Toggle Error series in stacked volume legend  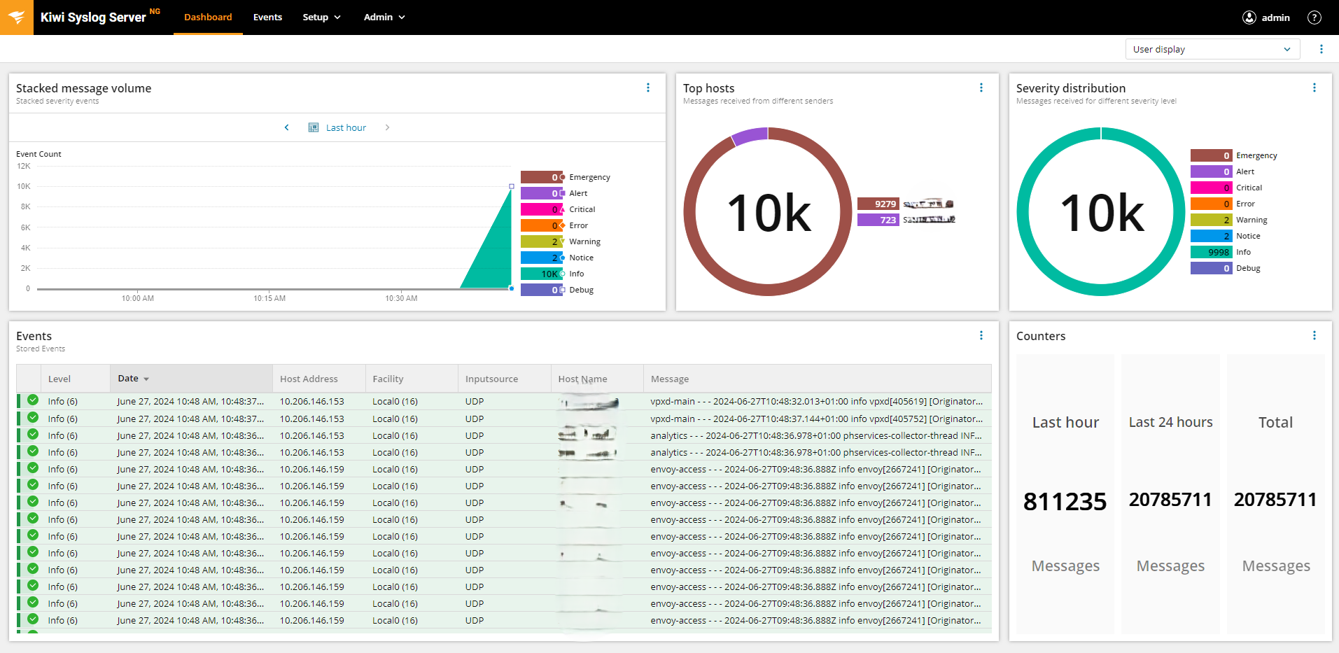[554, 226]
